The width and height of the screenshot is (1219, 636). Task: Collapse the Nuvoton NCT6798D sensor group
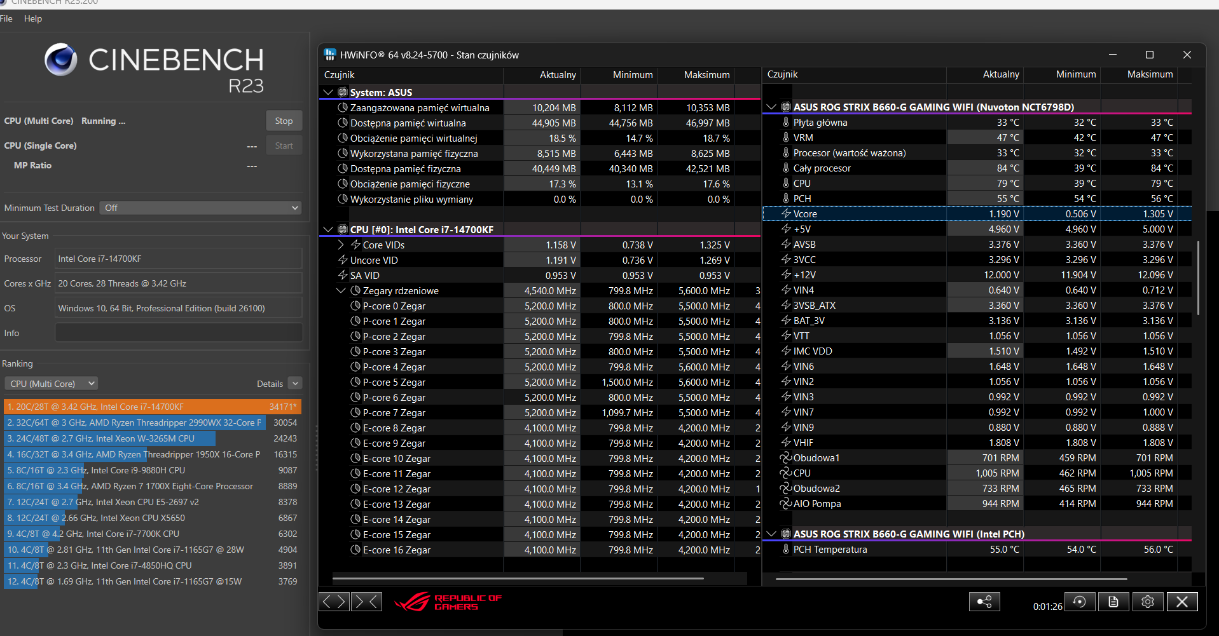tap(771, 107)
